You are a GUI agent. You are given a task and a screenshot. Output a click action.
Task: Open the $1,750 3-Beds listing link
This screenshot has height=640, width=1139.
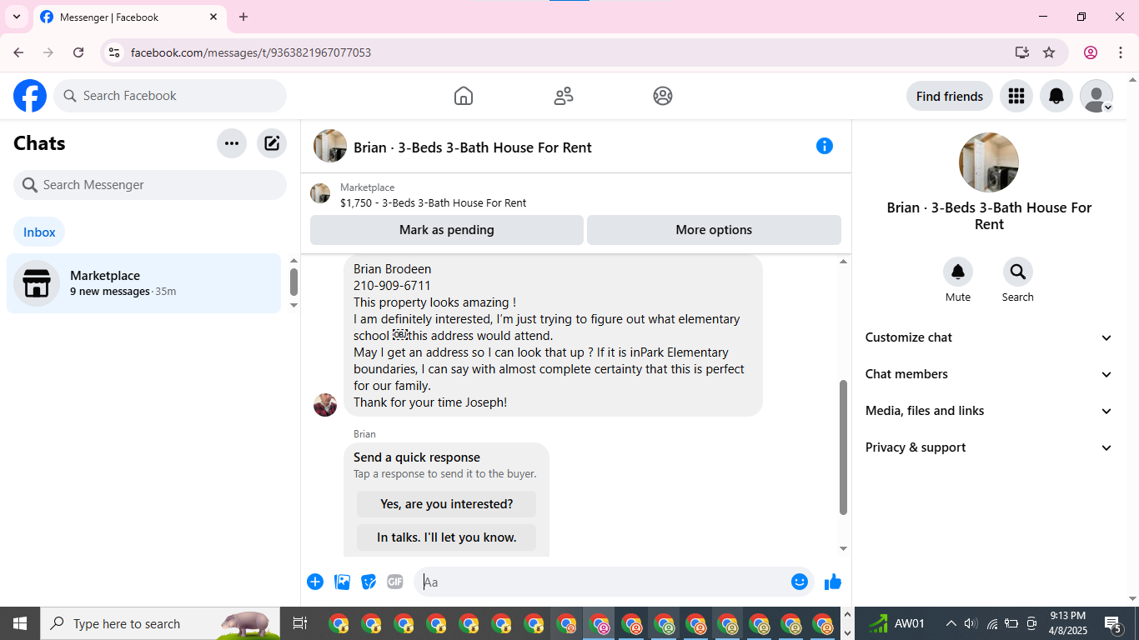(x=433, y=202)
